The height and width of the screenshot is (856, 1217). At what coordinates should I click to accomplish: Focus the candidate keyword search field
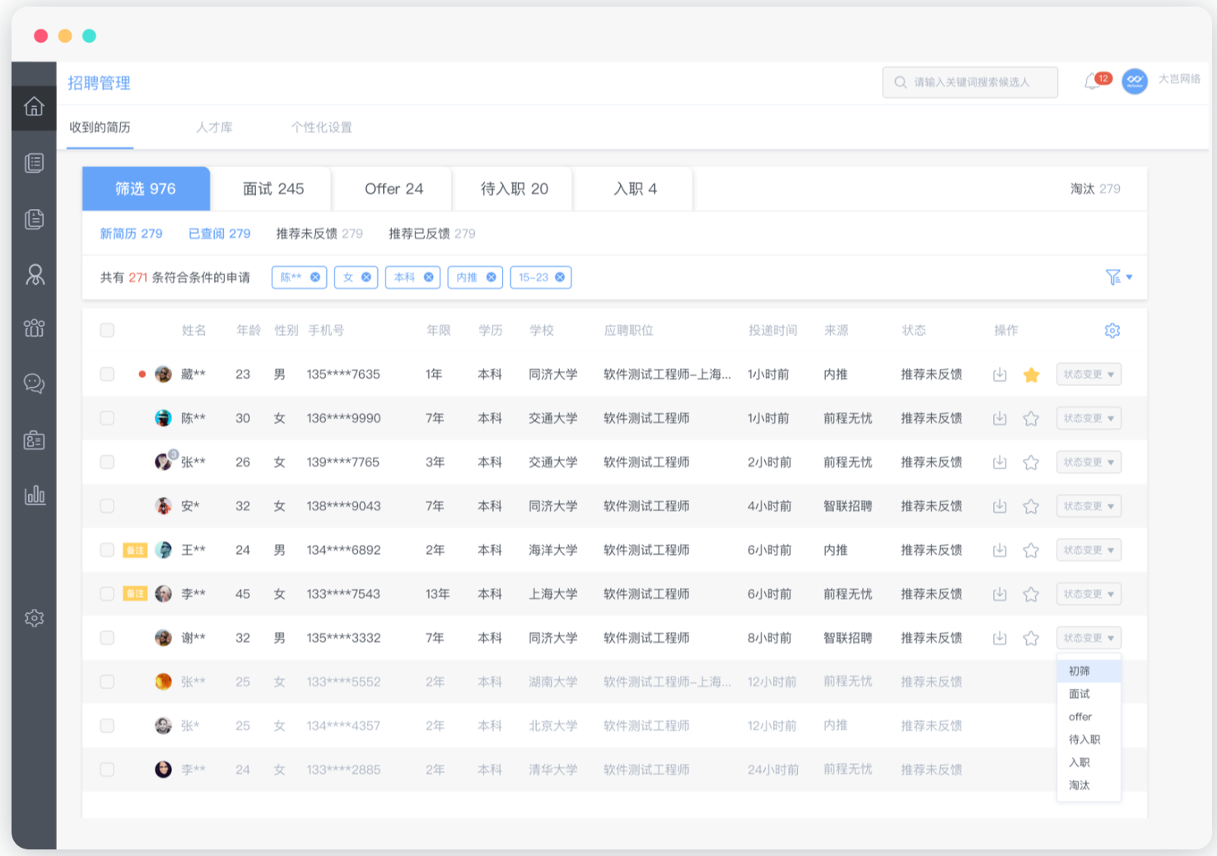(970, 82)
